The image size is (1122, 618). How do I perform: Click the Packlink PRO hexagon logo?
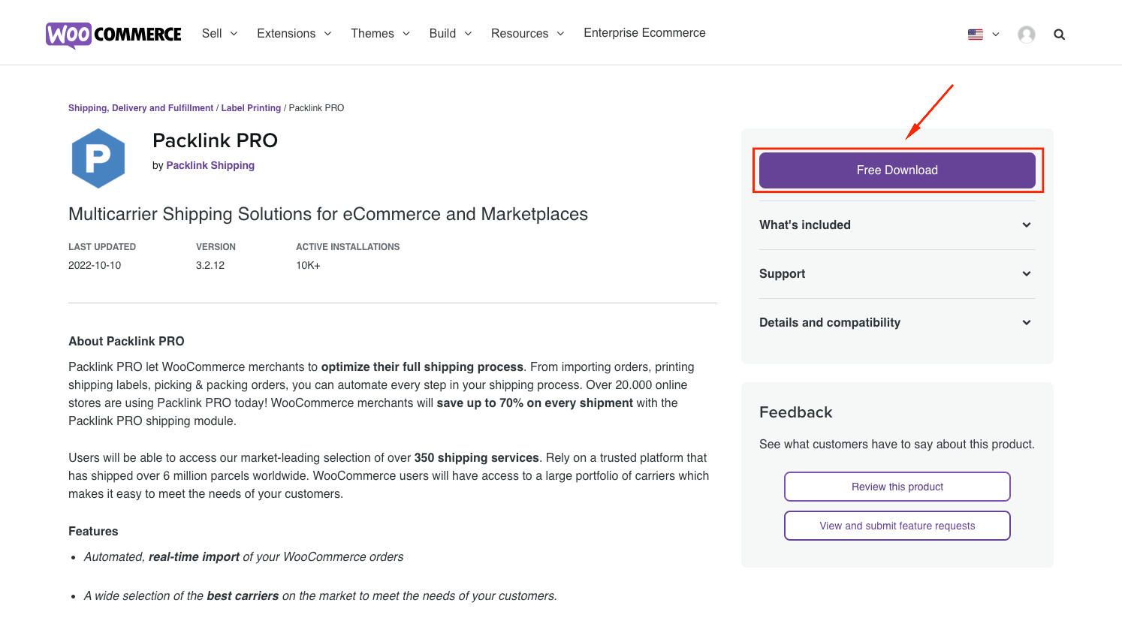(98, 158)
